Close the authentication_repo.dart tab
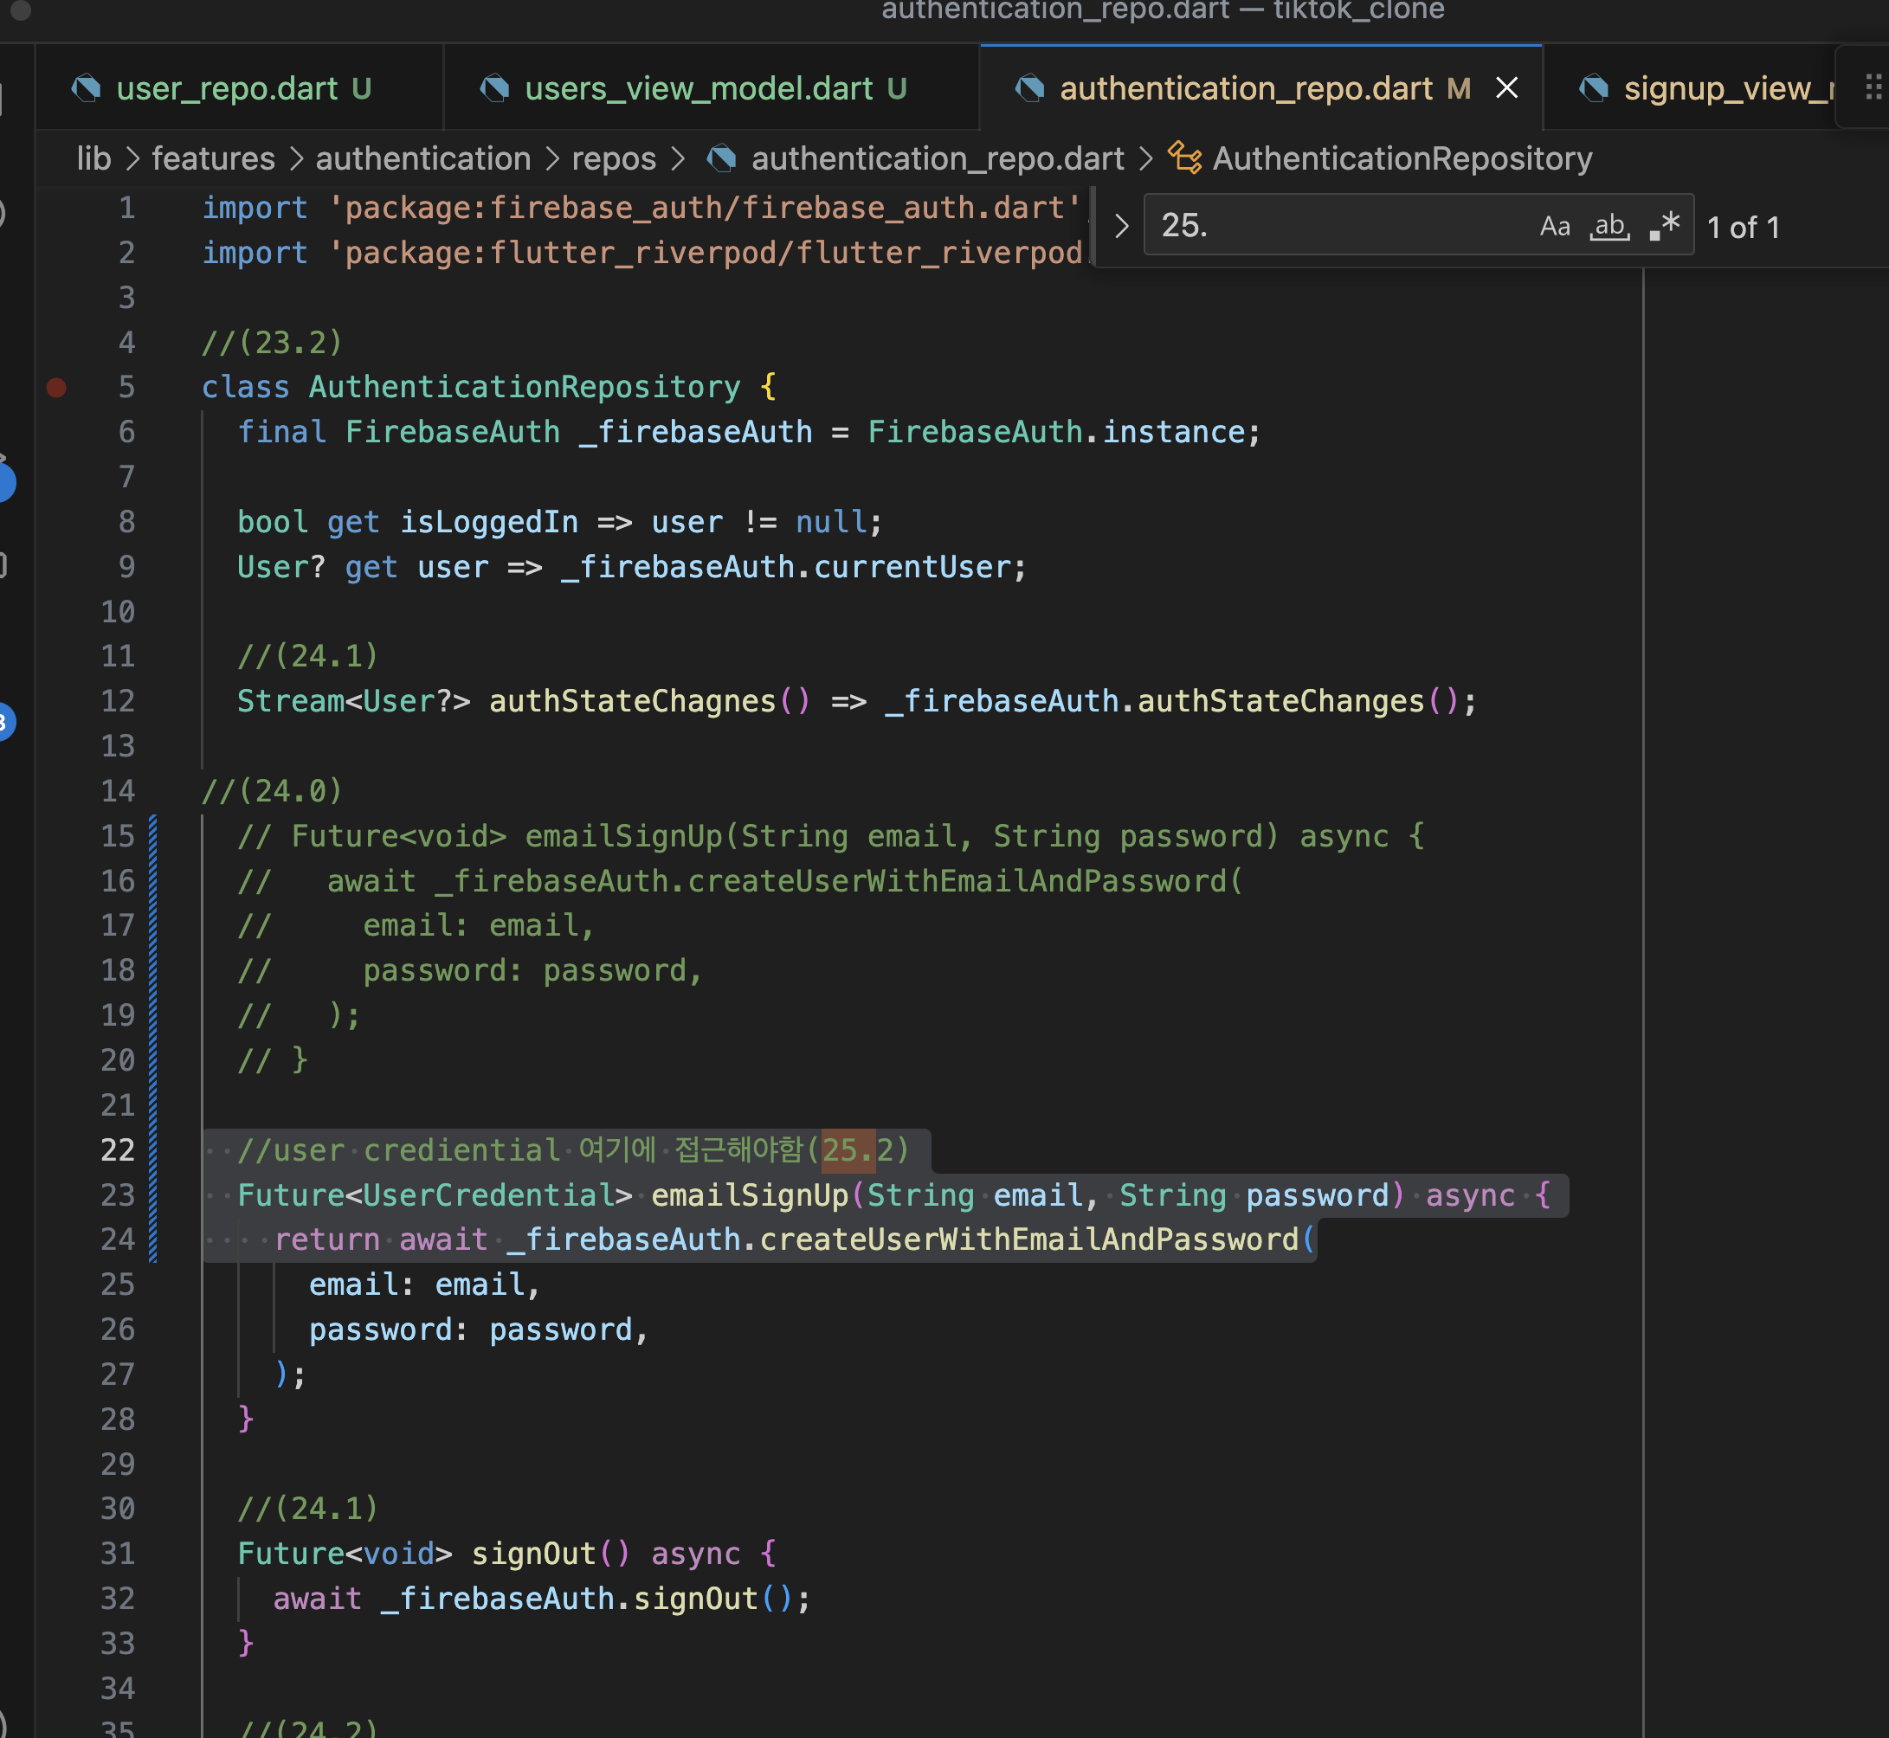The image size is (1889, 1738). click(1507, 88)
